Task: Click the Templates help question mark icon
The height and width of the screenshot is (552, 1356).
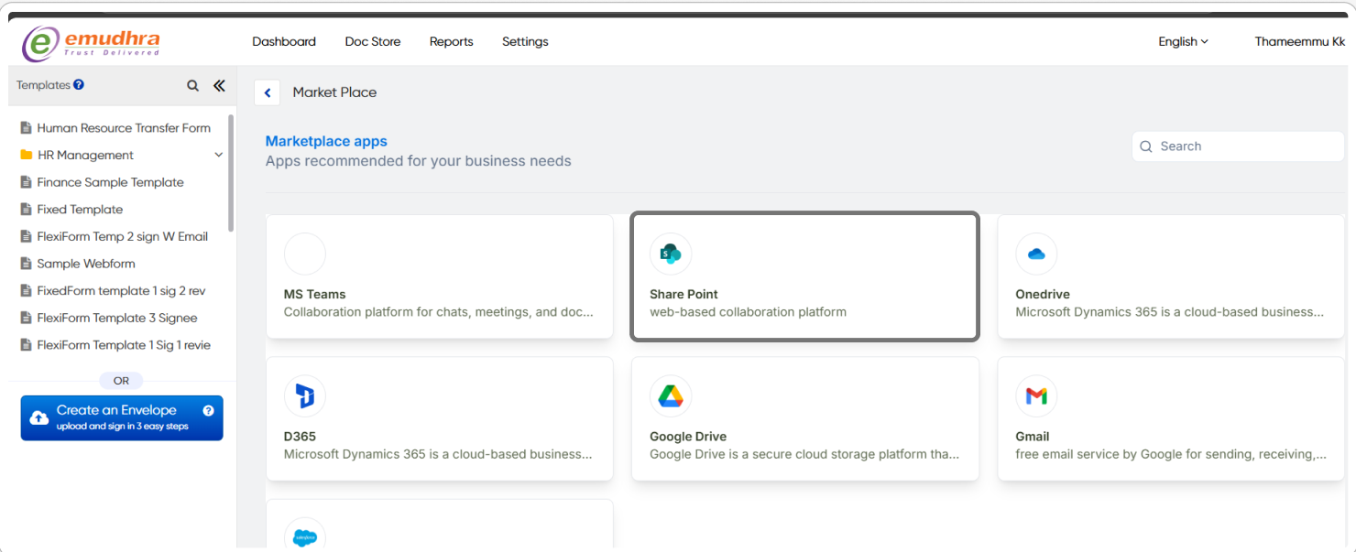Action: [79, 84]
